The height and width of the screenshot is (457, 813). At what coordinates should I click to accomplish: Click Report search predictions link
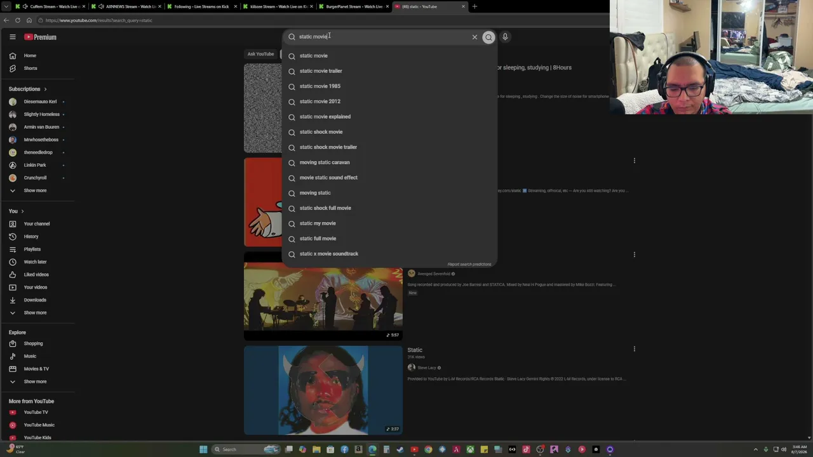[469, 264]
